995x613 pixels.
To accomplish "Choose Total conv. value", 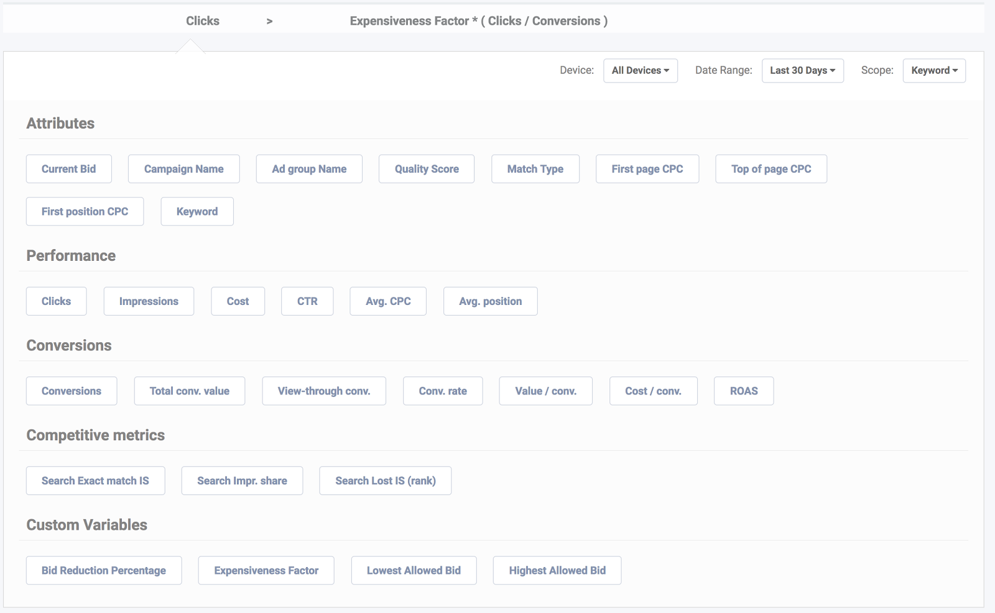I will point(190,391).
